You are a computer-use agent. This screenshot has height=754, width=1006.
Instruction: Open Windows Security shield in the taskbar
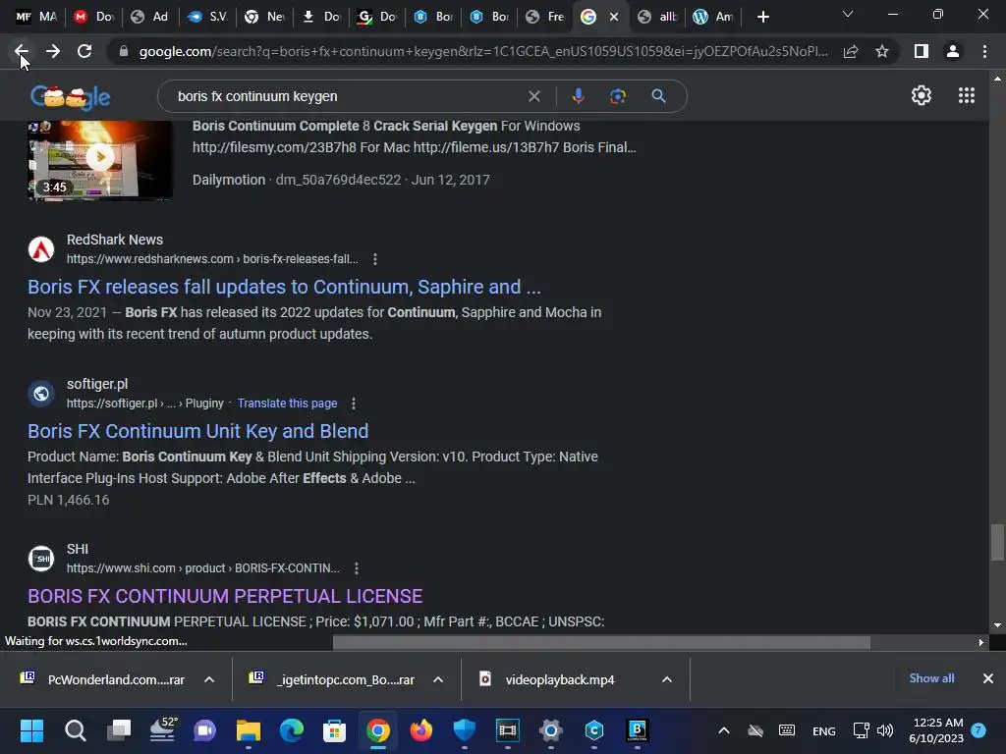point(464,730)
